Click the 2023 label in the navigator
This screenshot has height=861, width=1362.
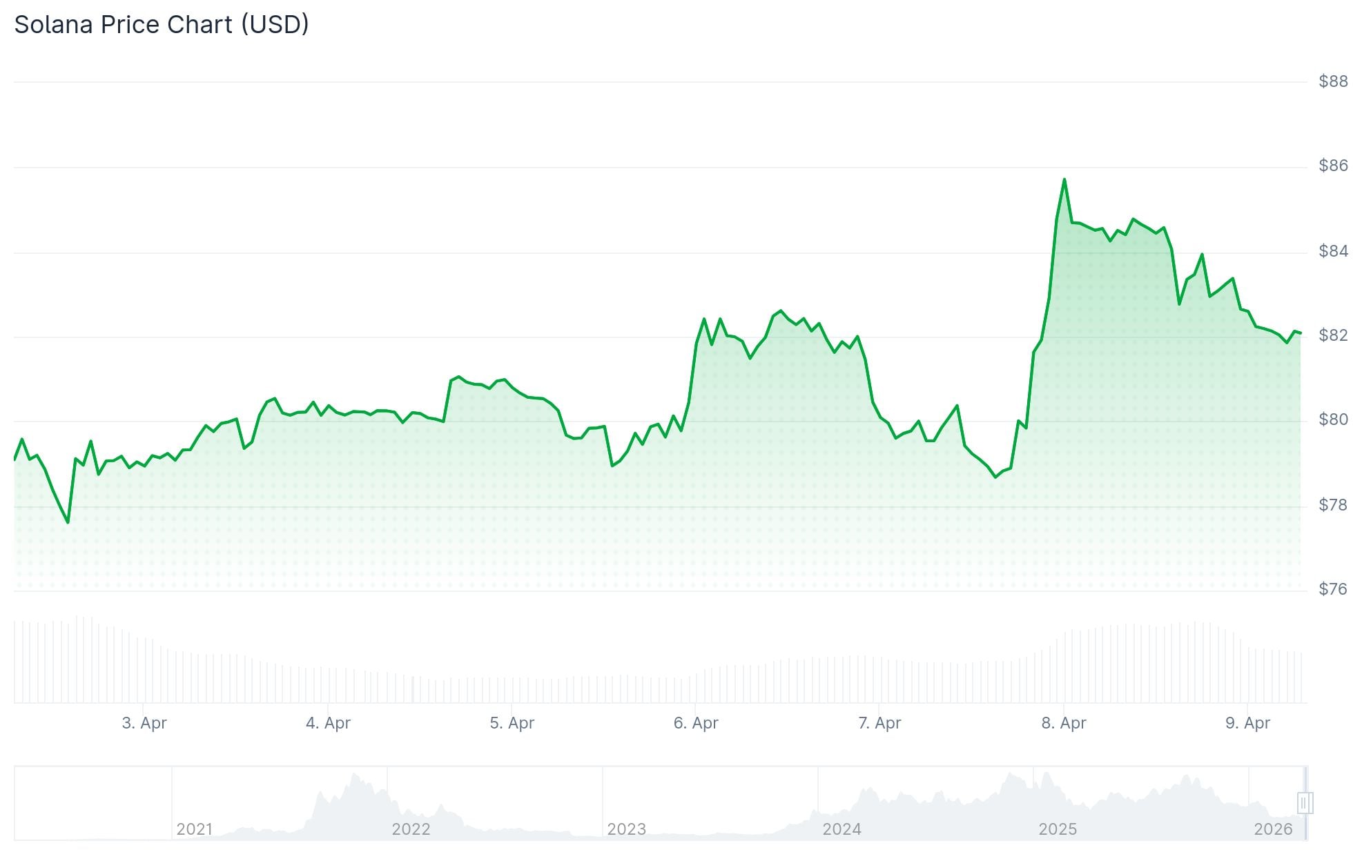(x=626, y=829)
